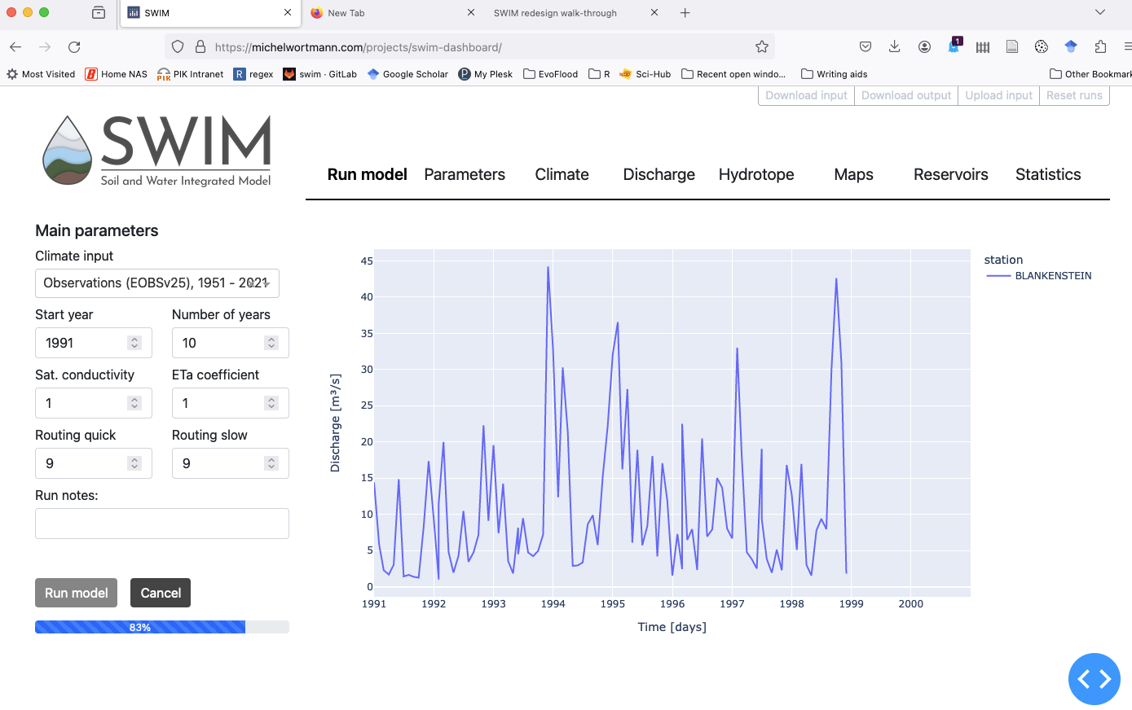Open the Maps tab

pyautogui.click(x=853, y=174)
